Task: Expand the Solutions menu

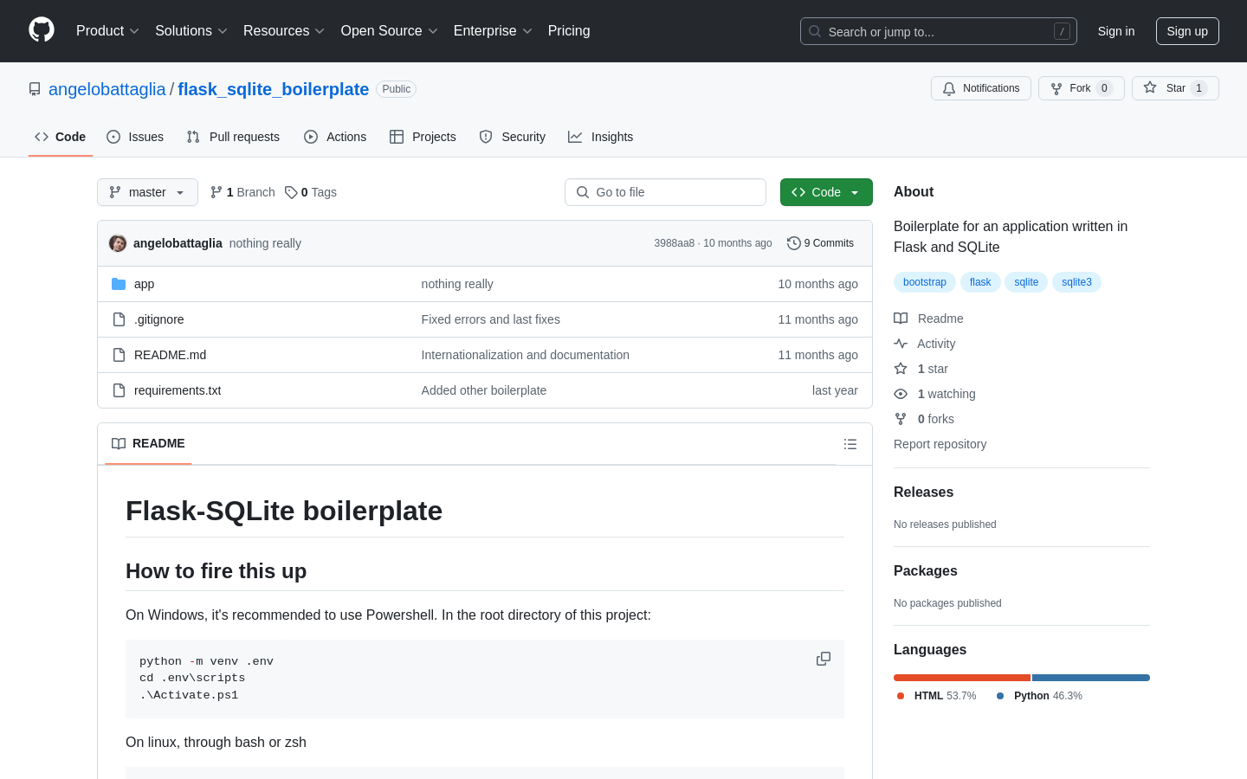Action: 191,31
